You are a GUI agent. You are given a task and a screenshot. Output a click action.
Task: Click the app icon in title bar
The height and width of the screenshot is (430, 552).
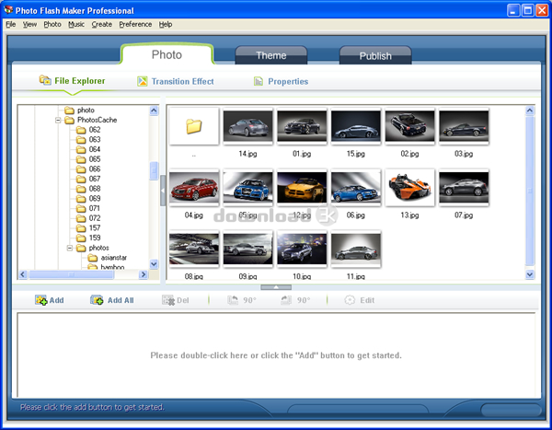pos(8,10)
